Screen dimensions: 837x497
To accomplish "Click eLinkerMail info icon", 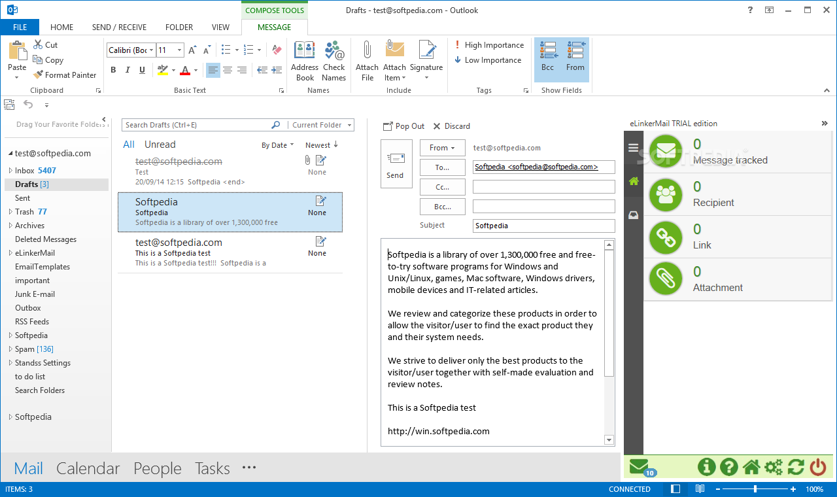I will [706, 466].
